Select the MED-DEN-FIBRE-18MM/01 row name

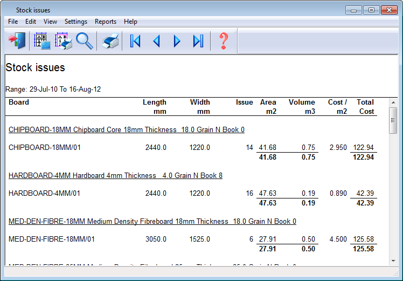click(x=51, y=239)
